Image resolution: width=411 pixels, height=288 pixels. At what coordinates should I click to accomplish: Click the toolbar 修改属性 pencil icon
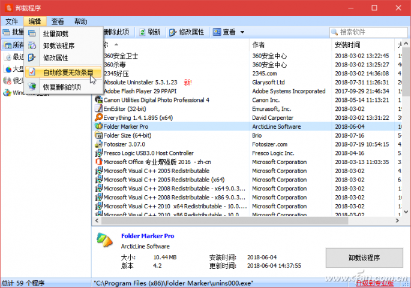pos(172,32)
